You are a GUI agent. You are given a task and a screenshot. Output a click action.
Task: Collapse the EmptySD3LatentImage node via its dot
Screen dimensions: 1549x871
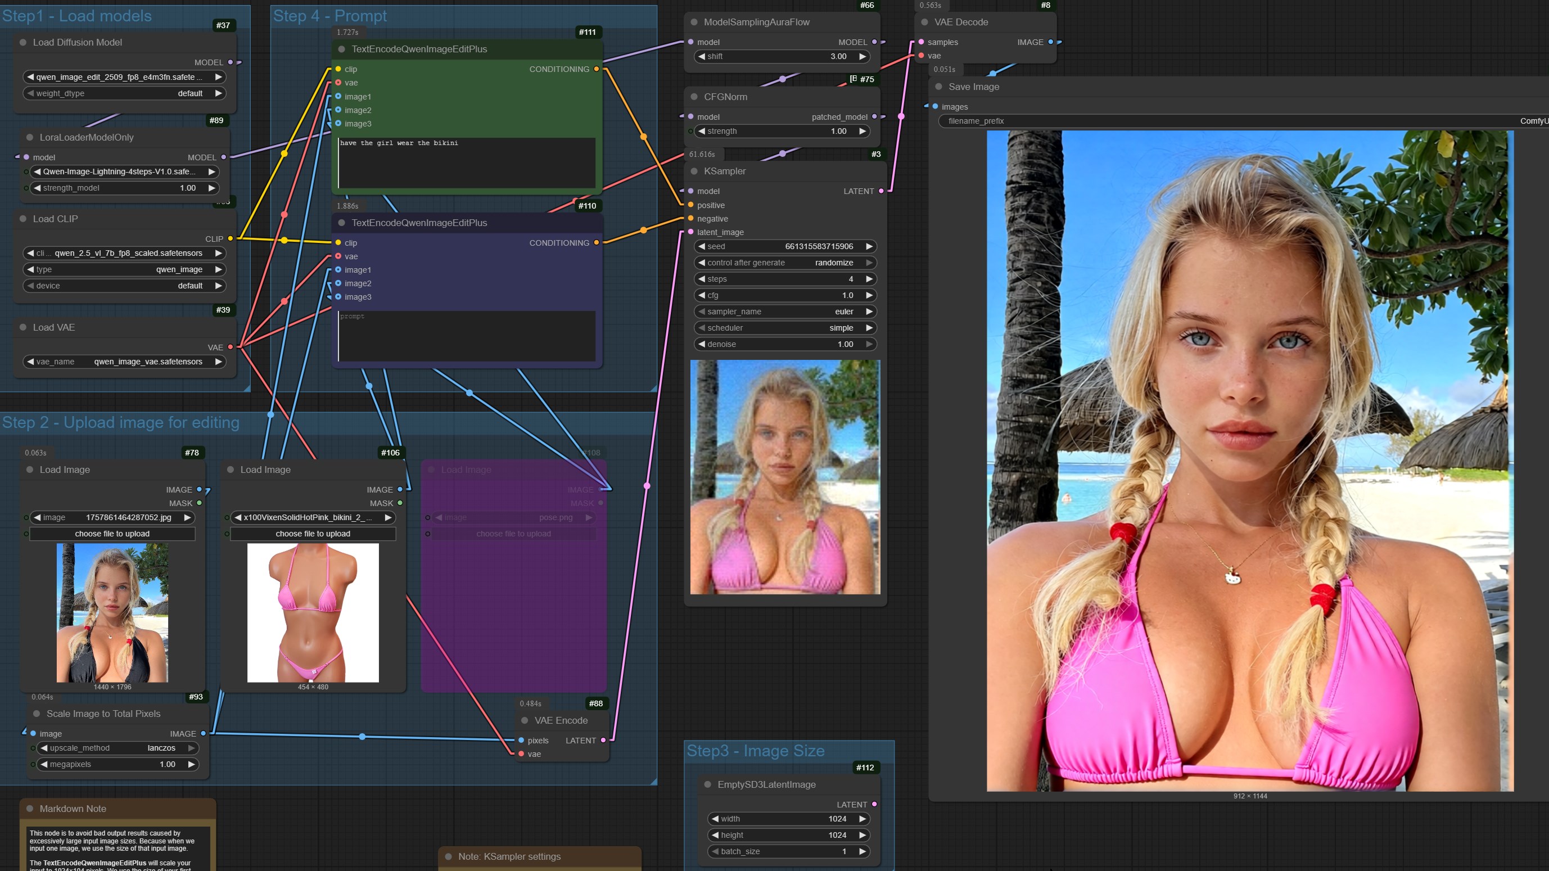pyautogui.click(x=708, y=784)
